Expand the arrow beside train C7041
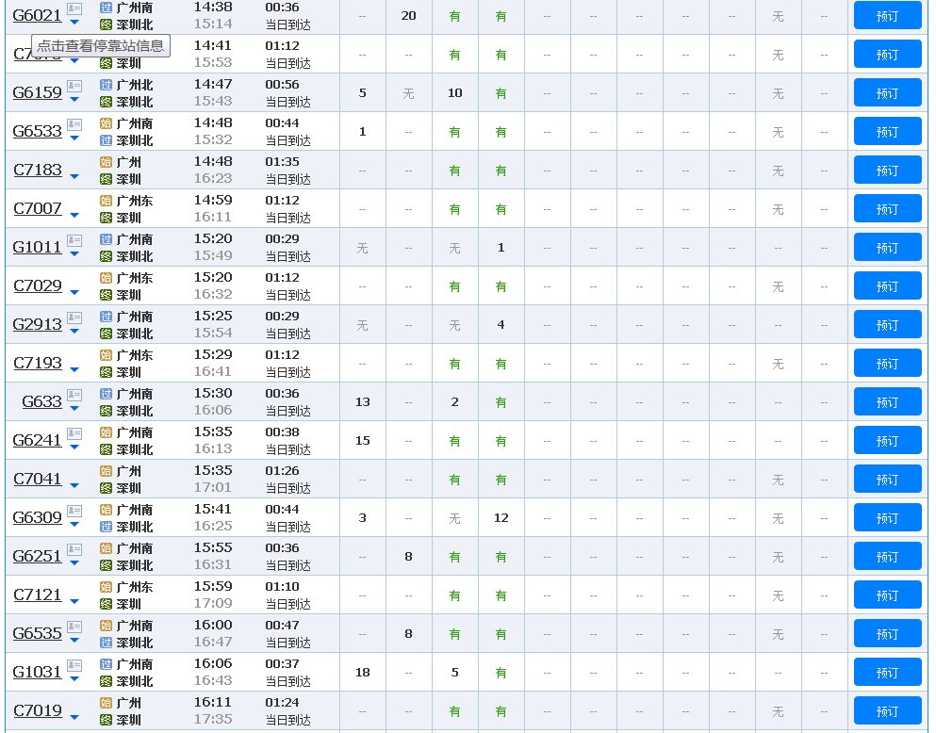936x733 pixels. [74, 485]
